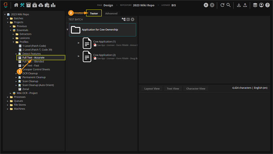Click the download icon in top bar
This screenshot has width=273, height=154.
tap(239, 5)
